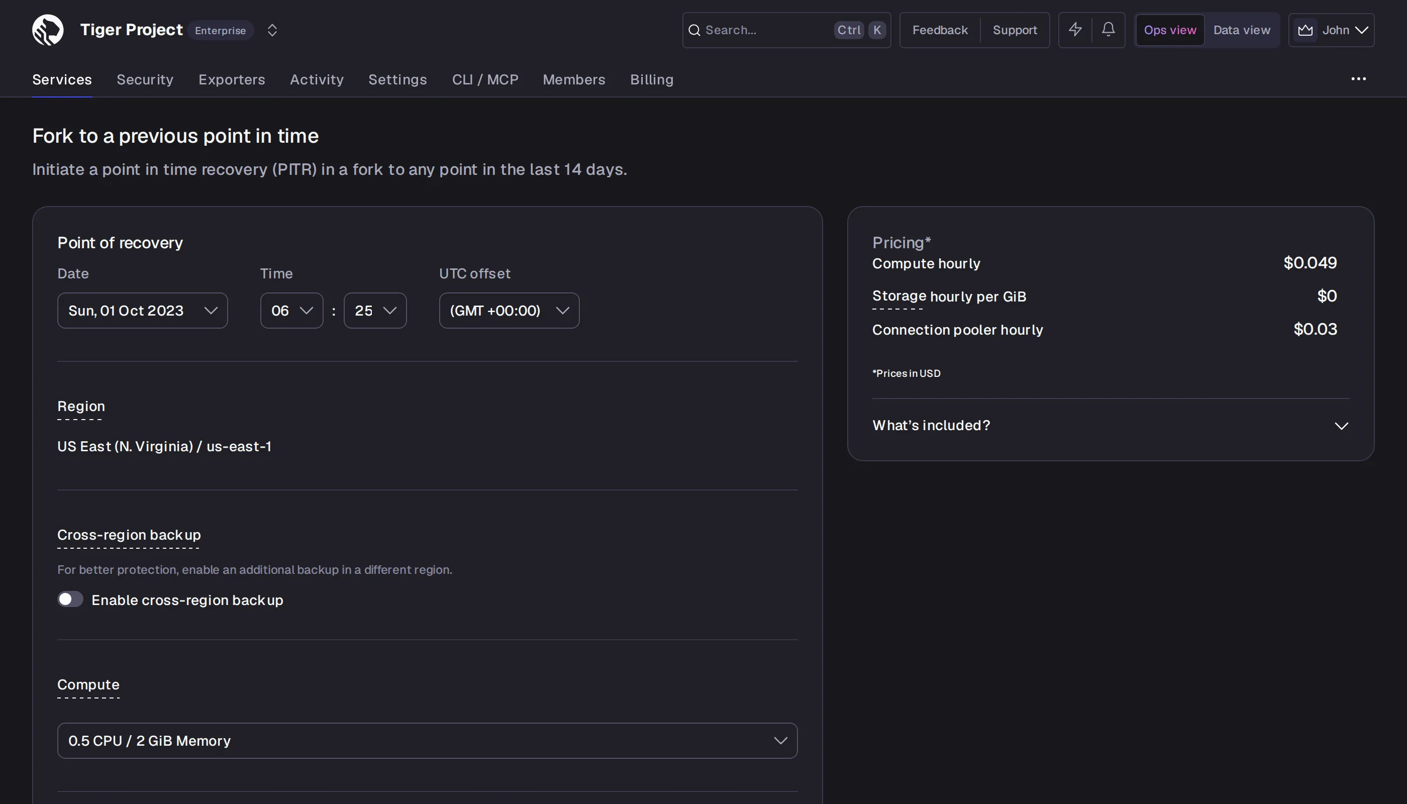Viewport: 1407px width, 804px height.
Task: Focus the Search input field
Action: [x=786, y=30]
